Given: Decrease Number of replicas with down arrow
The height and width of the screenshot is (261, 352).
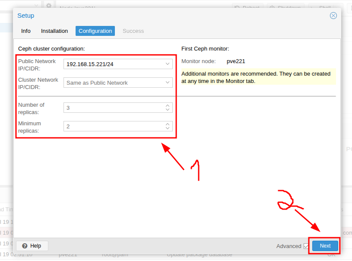Looking at the screenshot, I should 168,110.
